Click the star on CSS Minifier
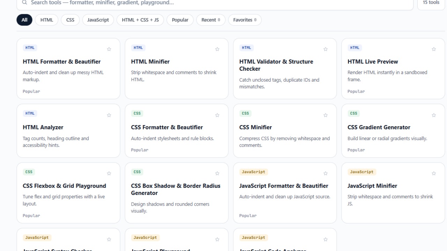447x251 pixels. coord(325,115)
